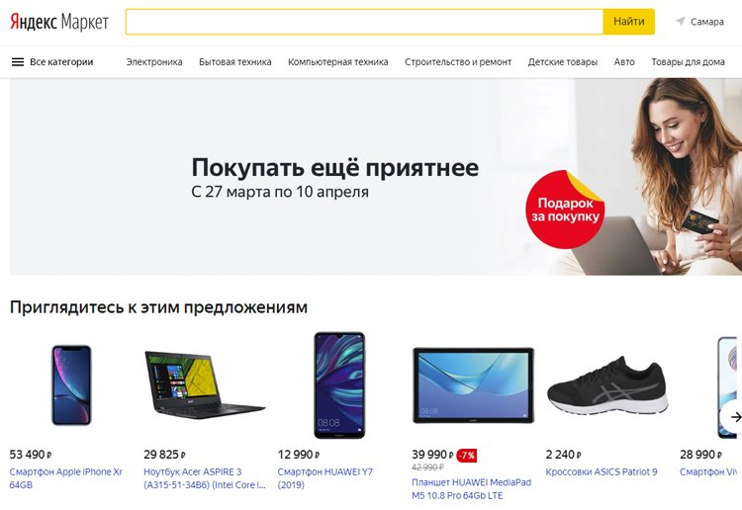Open the ASICS Patriot 9 sneaker image

(x=607, y=385)
